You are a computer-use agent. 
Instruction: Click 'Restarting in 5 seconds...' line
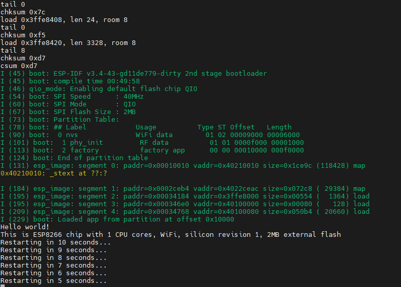pyautogui.click(x=53, y=280)
